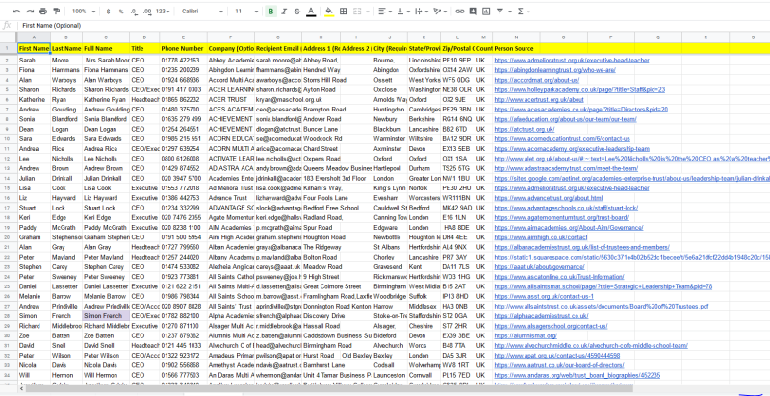The width and height of the screenshot is (770, 396).
Task: Undo the last action
Action: [17, 12]
